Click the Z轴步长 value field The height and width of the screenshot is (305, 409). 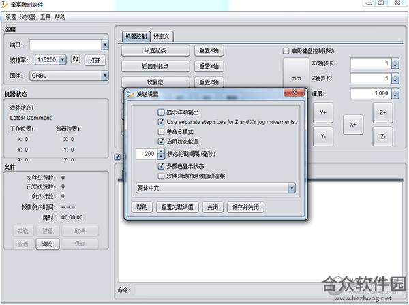click(x=371, y=78)
